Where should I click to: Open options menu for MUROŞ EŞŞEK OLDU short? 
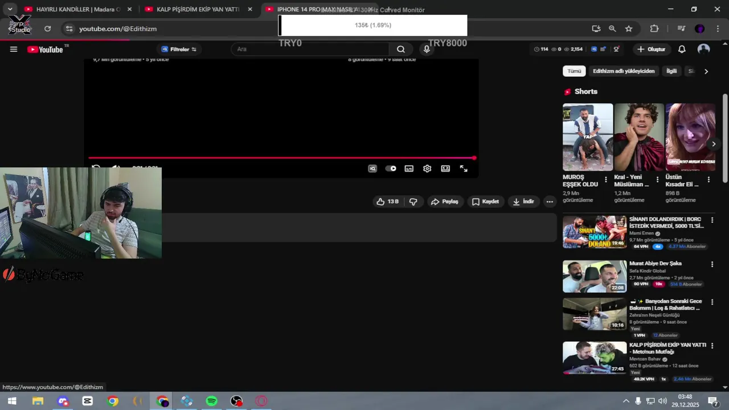tap(606, 179)
